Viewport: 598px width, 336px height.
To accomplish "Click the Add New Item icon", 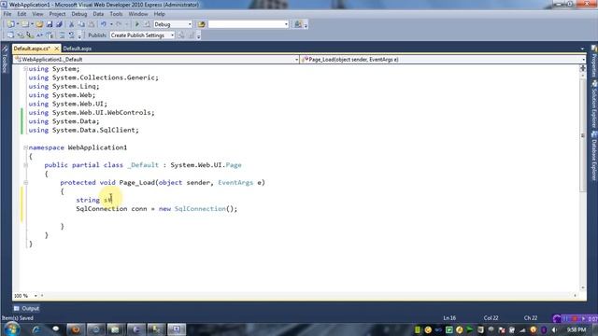I will 25,24.
